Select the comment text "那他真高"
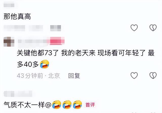 (17, 16)
